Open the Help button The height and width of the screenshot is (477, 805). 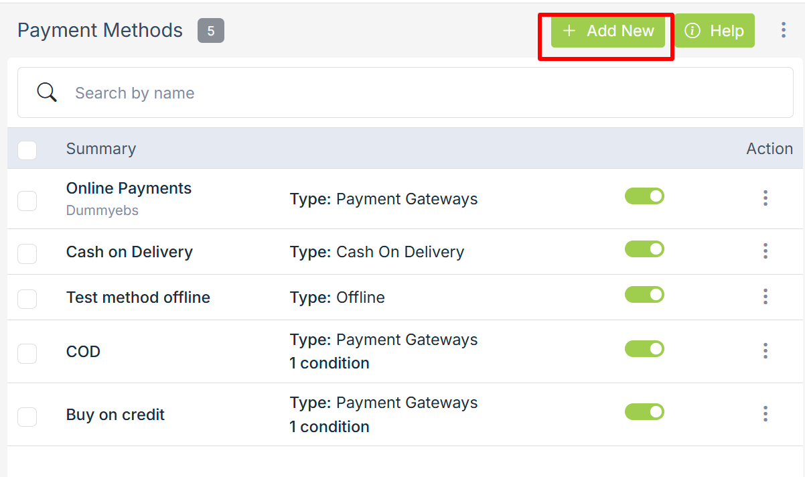tap(714, 31)
